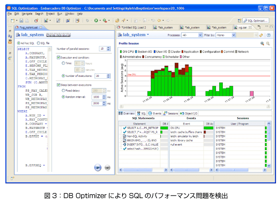Click the SQL Optimizat... perspective button
This screenshot has width=280, height=203.
pyautogui.click(x=256, y=21)
